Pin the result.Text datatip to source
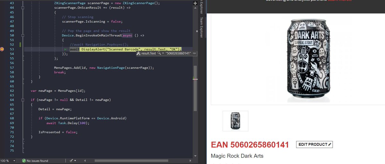This screenshot has height=164, width=385. [194, 53]
